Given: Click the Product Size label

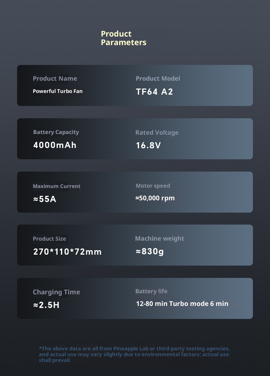Looking at the screenshot, I should 49,239.
